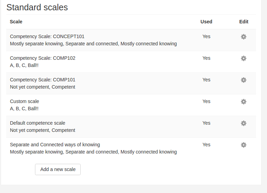267x193 pixels.
Task: Click the Used column header
Action: coord(206,22)
